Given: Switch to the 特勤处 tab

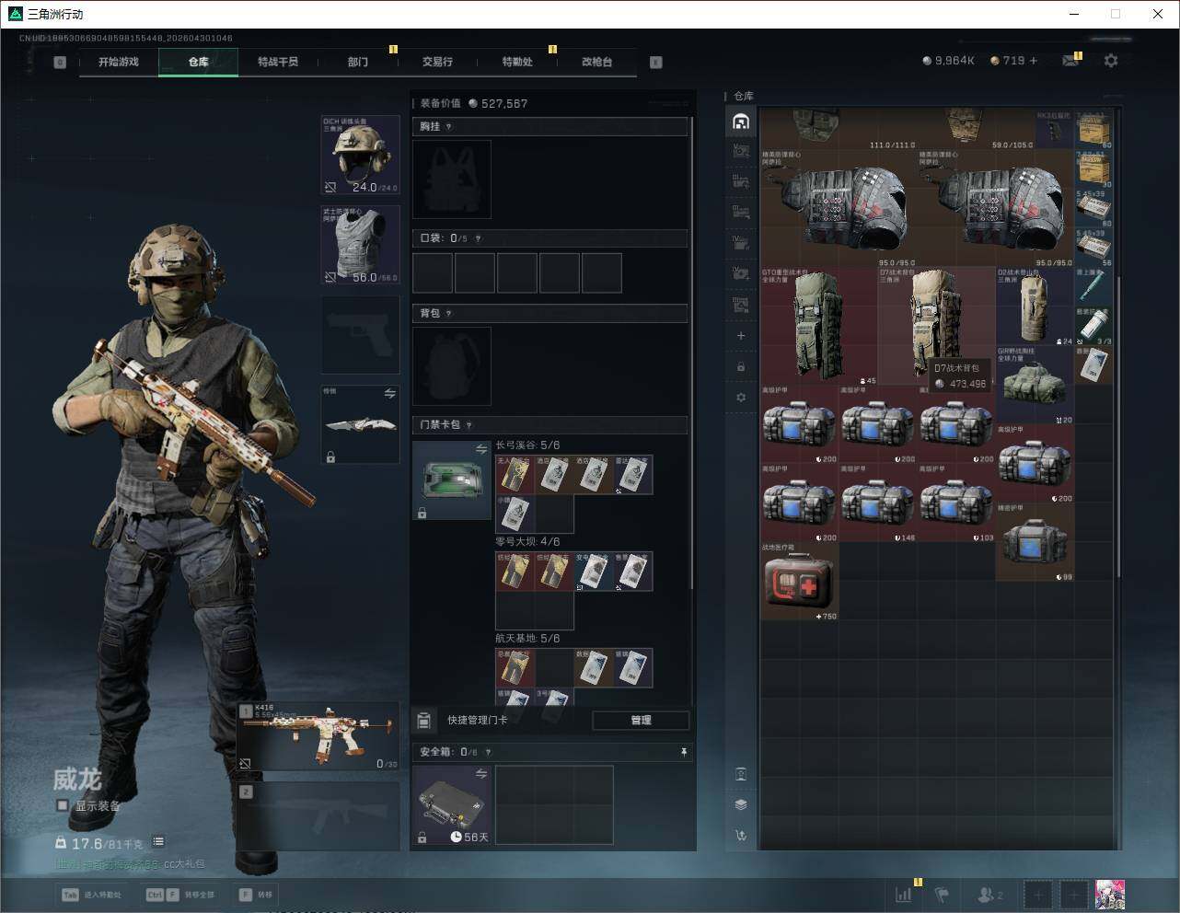Looking at the screenshot, I should pyautogui.click(x=517, y=62).
